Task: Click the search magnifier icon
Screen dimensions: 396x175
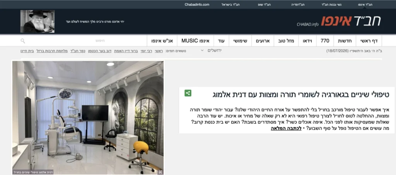Action: pos(23,41)
